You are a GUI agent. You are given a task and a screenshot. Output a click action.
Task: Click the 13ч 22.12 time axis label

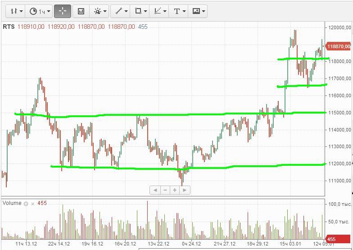(158, 244)
